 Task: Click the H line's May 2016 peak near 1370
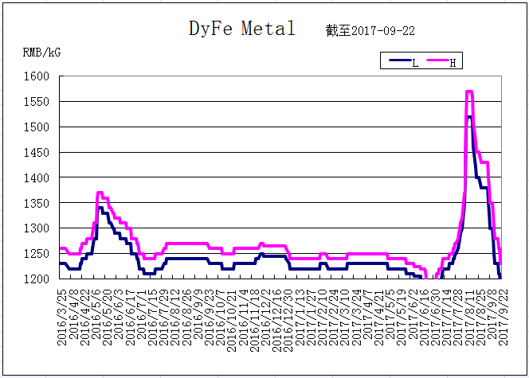100,193
